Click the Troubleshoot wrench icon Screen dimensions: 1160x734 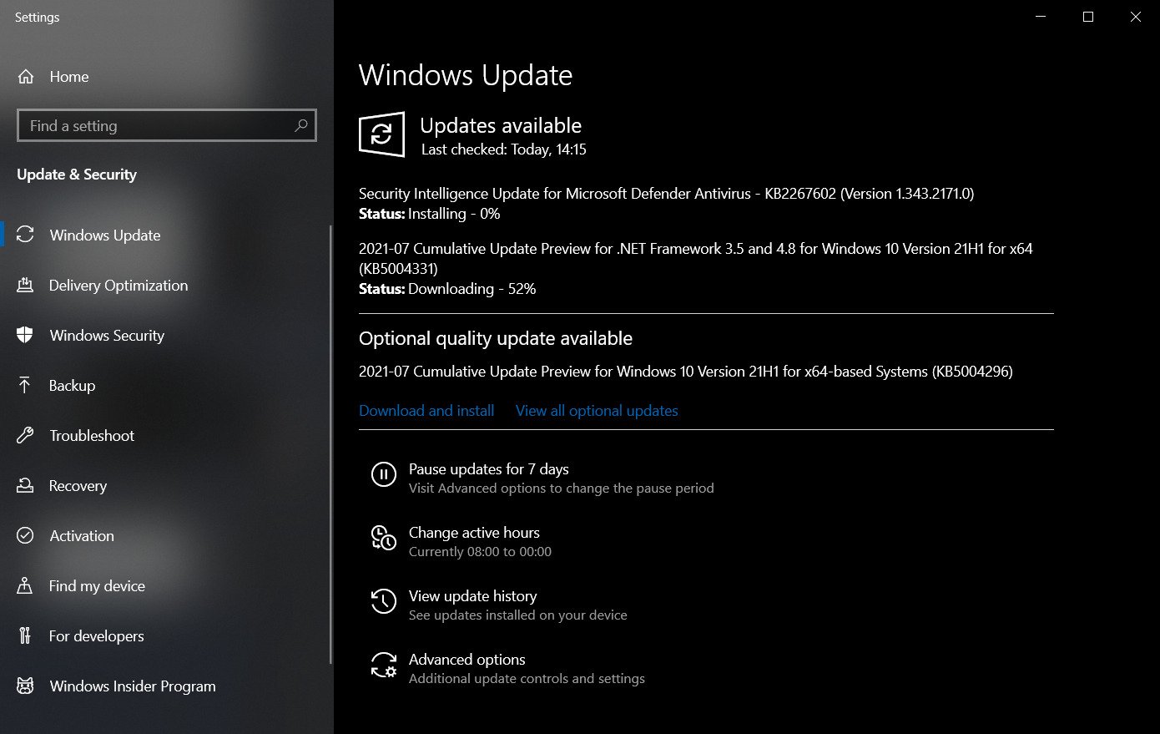[x=25, y=435]
